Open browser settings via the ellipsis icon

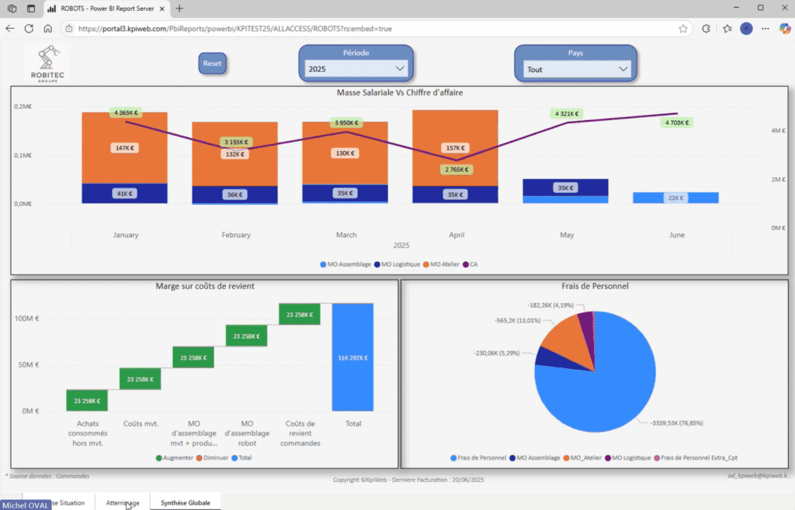coord(765,29)
